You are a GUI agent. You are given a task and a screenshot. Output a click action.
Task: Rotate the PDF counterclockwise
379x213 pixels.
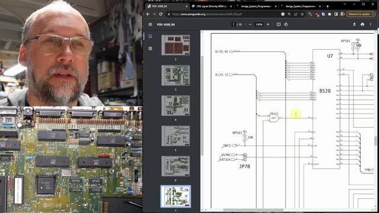click(286, 24)
